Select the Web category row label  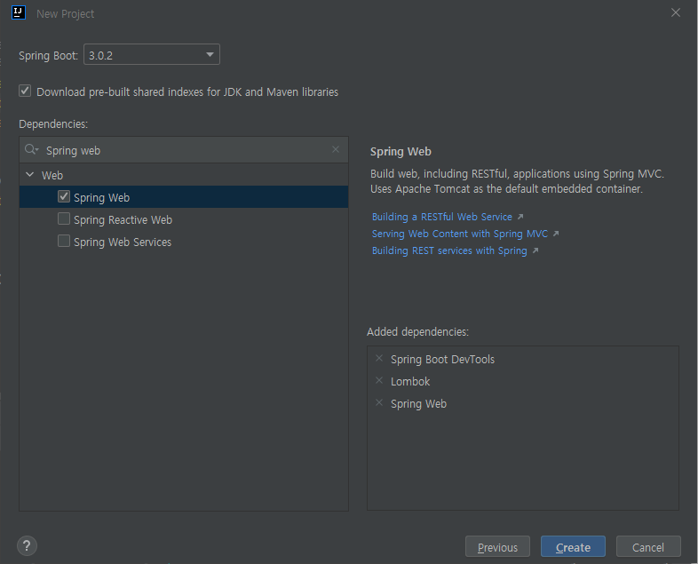(x=52, y=175)
